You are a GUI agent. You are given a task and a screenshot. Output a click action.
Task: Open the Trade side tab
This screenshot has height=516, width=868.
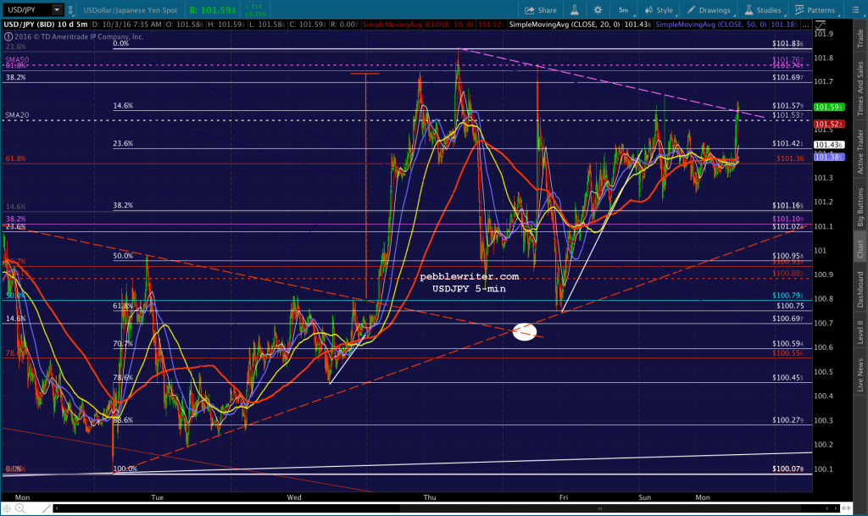(x=860, y=37)
